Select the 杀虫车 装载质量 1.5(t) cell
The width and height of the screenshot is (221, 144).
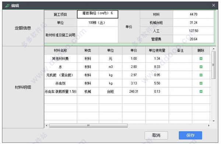point(61,91)
